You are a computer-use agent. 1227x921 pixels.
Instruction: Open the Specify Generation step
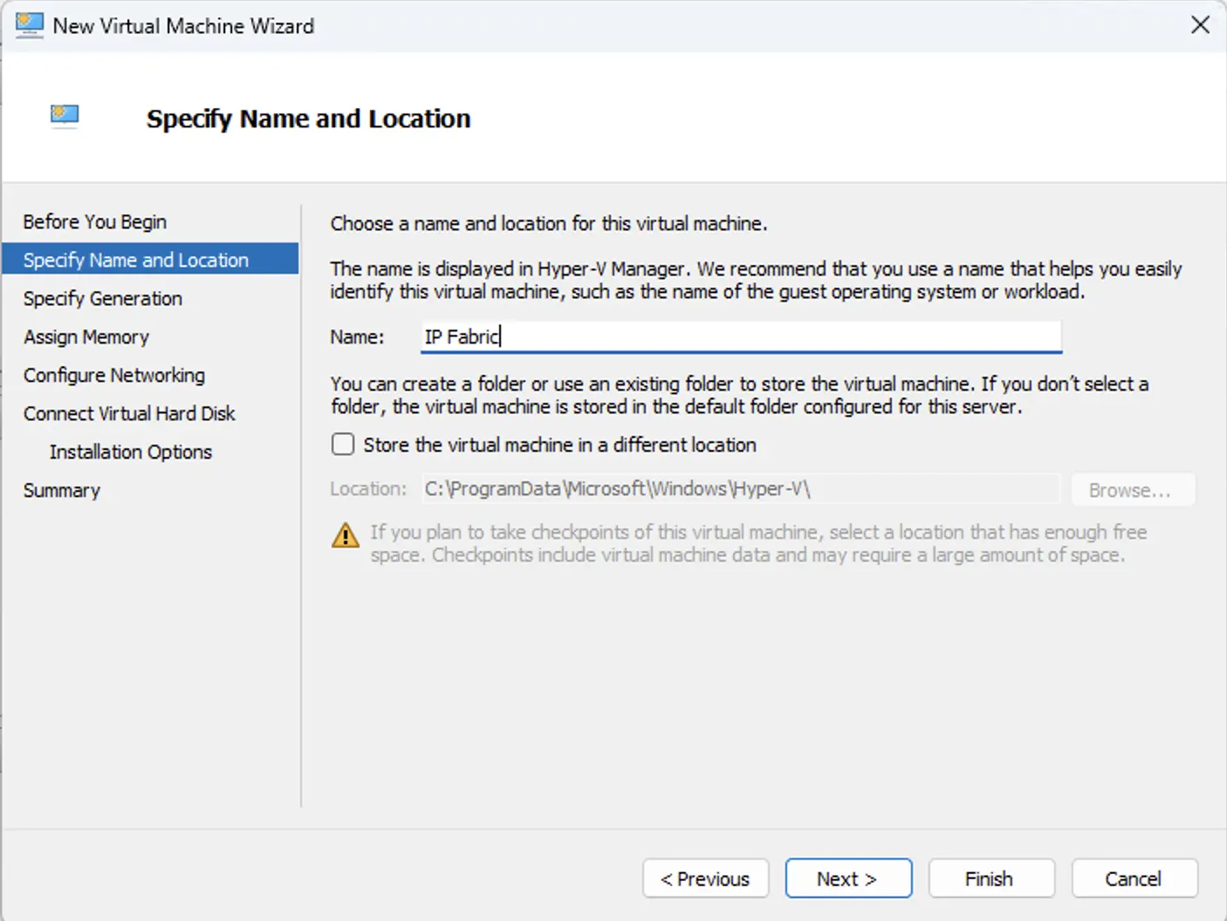(x=102, y=297)
